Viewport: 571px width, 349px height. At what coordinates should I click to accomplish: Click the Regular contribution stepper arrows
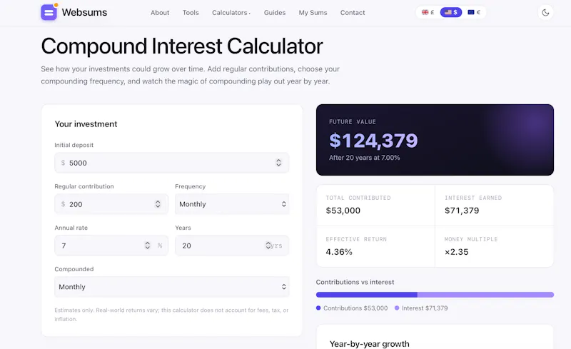point(158,204)
